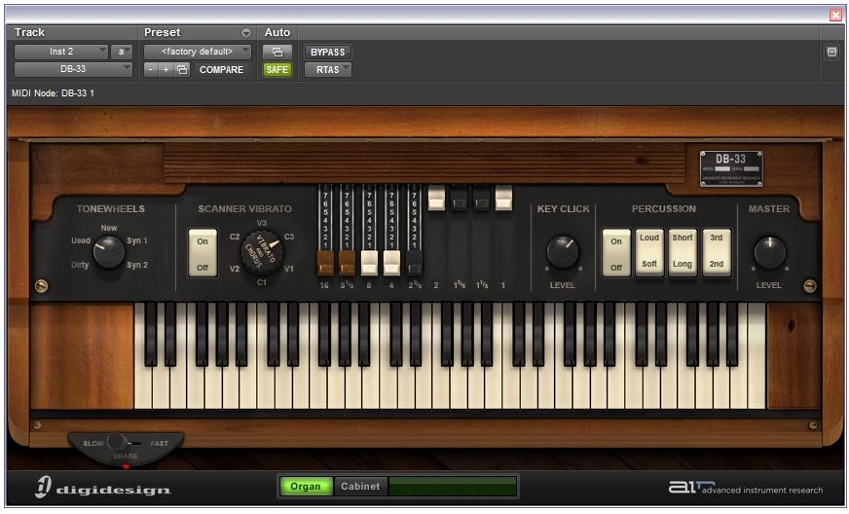Screen dimensions: 849x514
Task: Click the 2 2/3 drawbar handle
Action: [x=414, y=262]
